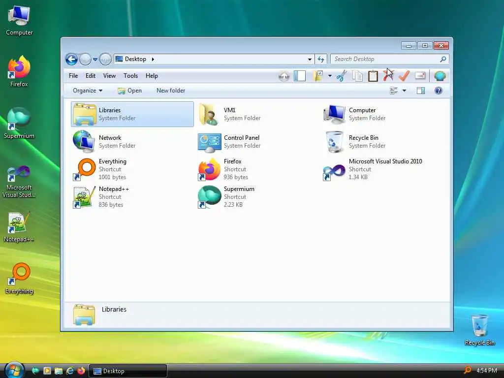Click the Firefox quick launch icon in taskbar

tap(81, 371)
